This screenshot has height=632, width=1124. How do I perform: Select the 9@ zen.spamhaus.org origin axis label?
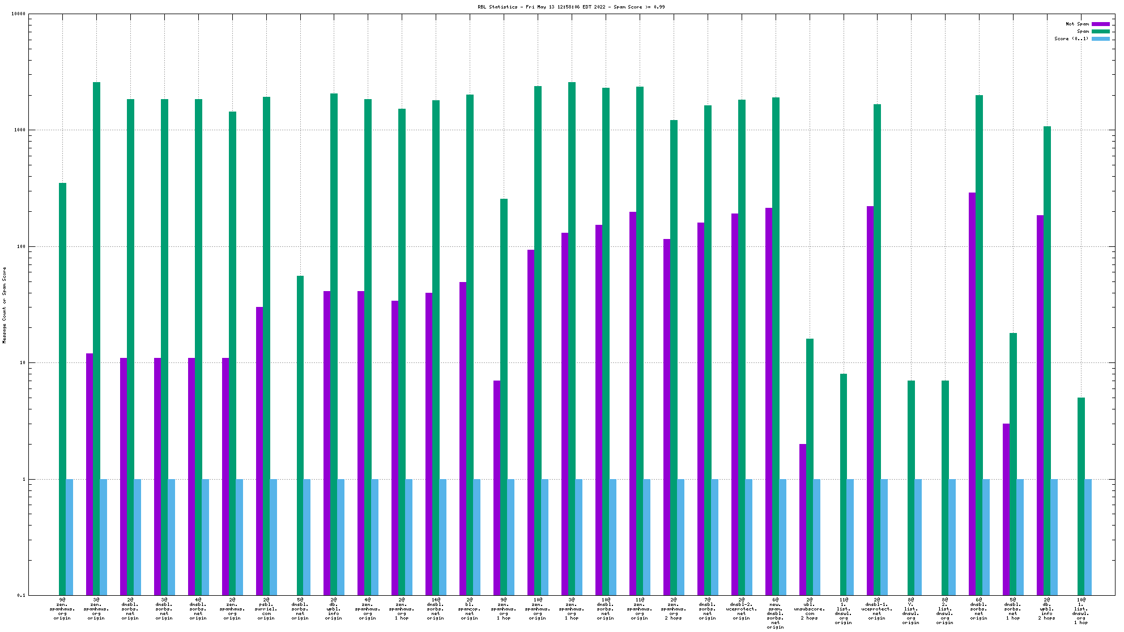(x=62, y=609)
